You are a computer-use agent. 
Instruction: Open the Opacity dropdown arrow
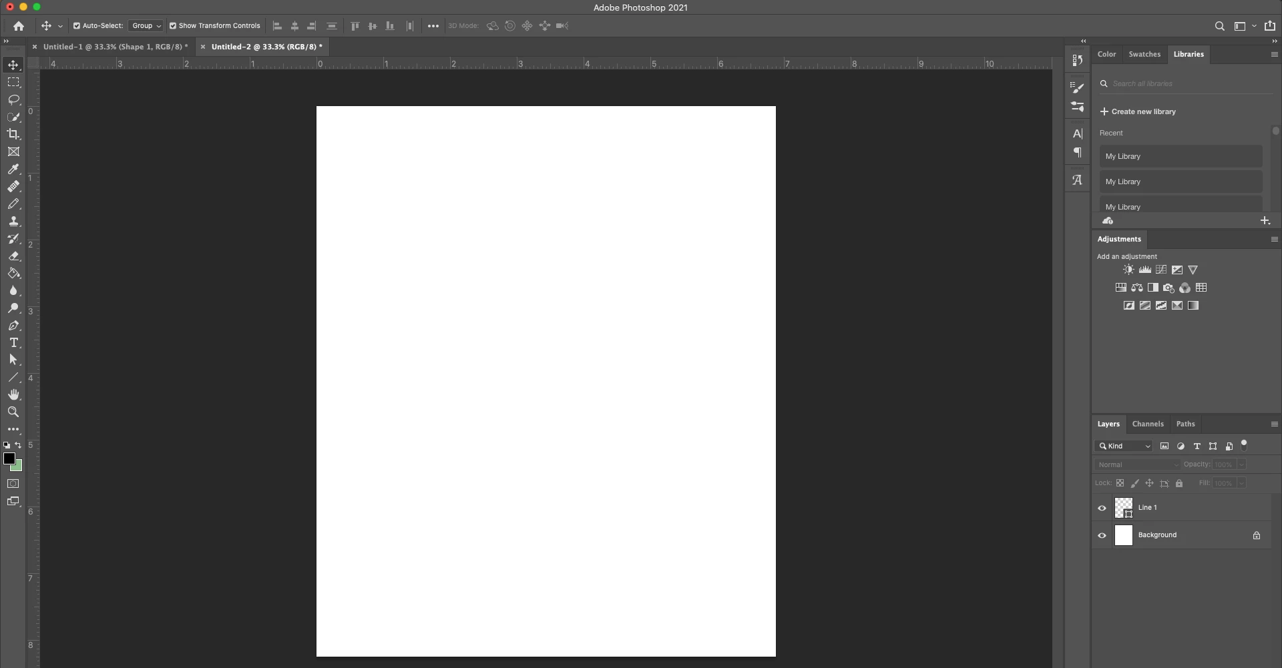pos(1241,464)
